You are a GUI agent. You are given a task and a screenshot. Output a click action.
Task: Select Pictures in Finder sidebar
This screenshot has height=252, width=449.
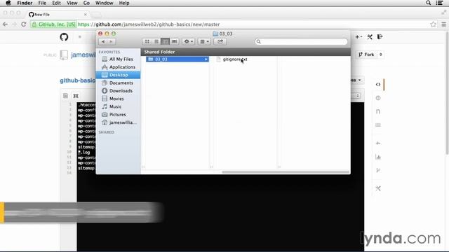(118, 114)
